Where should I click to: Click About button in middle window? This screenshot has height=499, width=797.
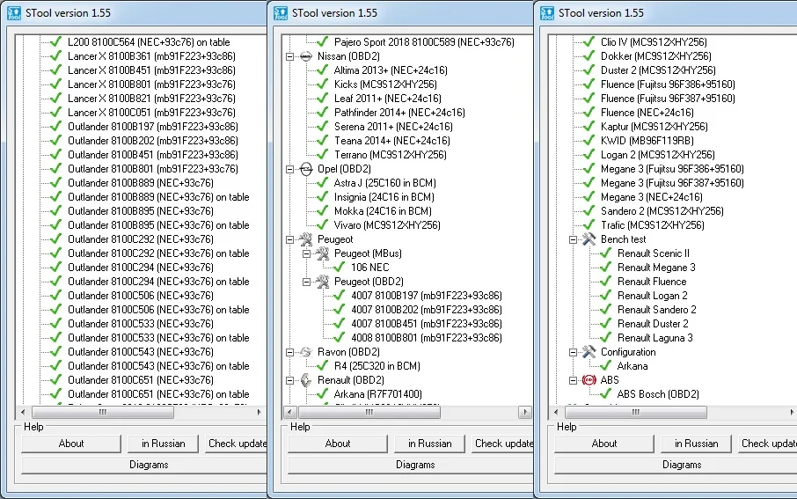click(x=338, y=444)
